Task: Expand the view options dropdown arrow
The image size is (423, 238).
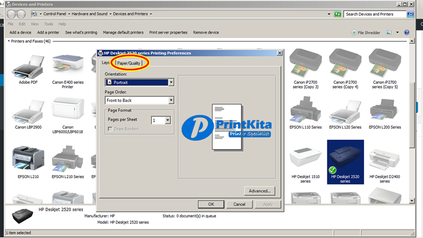Action: 398,32
